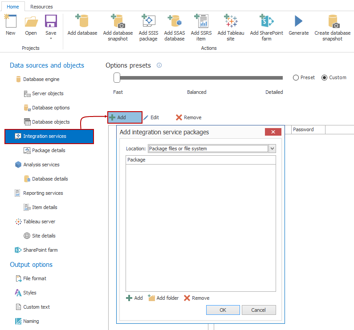Image resolution: width=354 pixels, height=330 pixels.
Task: Open Custom text output option
Action: 33,307
